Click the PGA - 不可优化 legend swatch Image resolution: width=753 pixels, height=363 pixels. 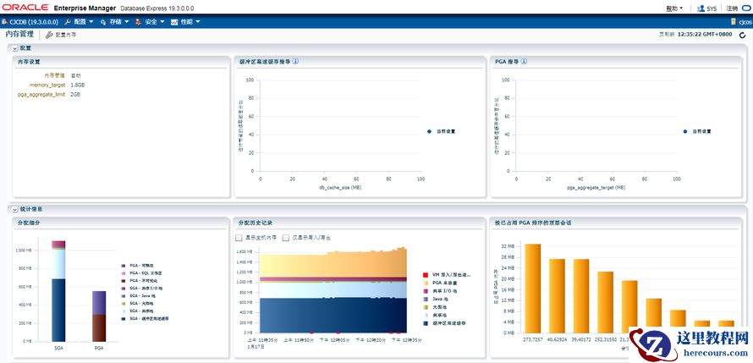(124, 280)
